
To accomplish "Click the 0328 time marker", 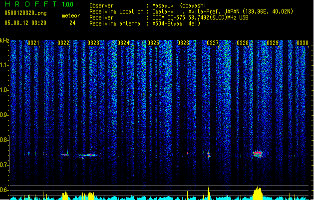I will (x=243, y=43).
